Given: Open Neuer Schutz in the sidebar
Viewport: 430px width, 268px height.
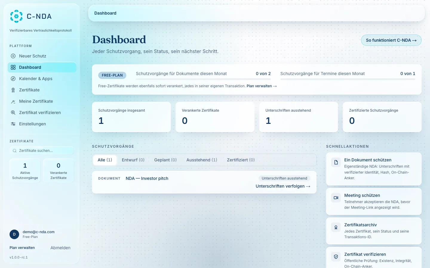Looking at the screenshot, I should point(42,56).
